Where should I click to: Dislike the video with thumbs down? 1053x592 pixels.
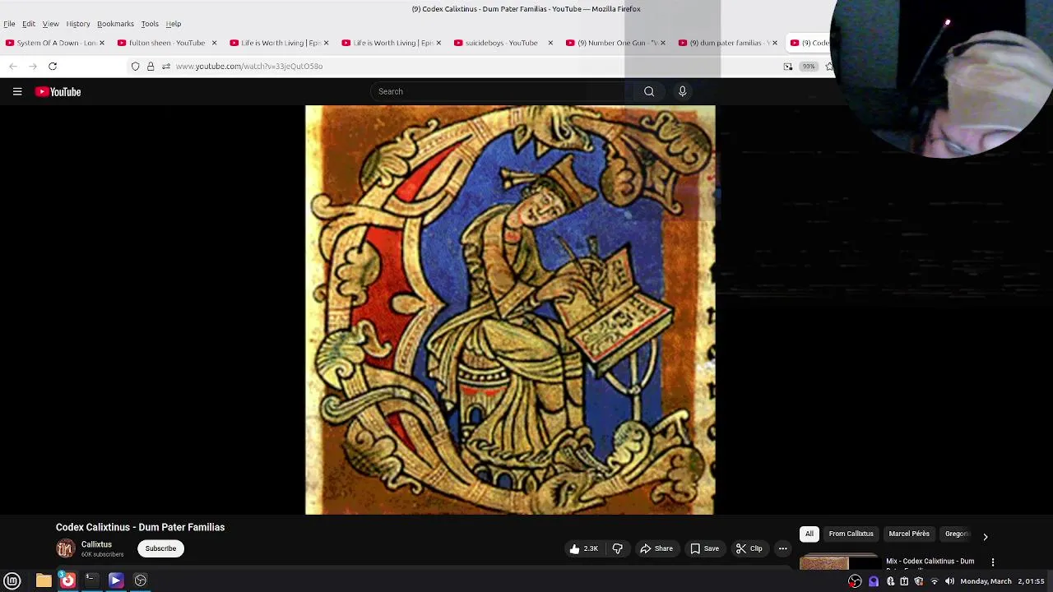[x=618, y=548]
